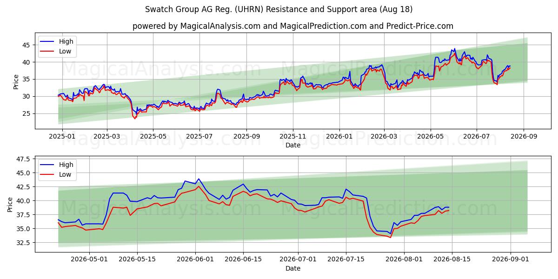The width and height of the screenshot is (558, 279).
Task: Select 'High' label in bottom chart legend
Action: 66,165
